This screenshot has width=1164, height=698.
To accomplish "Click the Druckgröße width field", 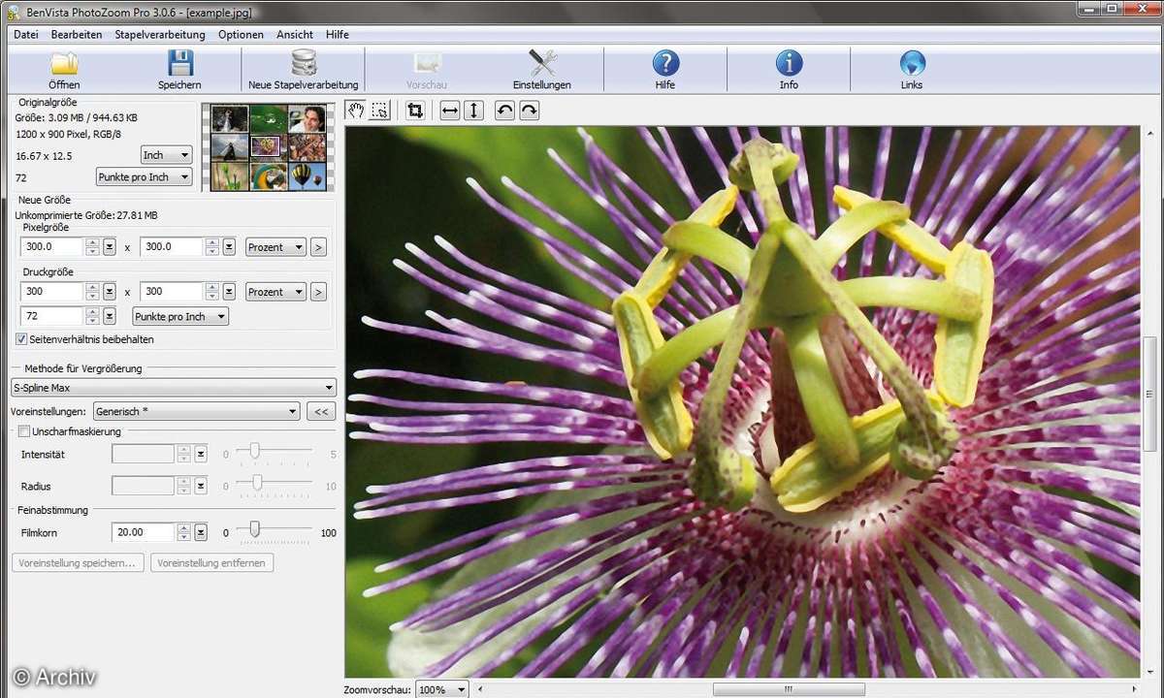I will coord(51,292).
